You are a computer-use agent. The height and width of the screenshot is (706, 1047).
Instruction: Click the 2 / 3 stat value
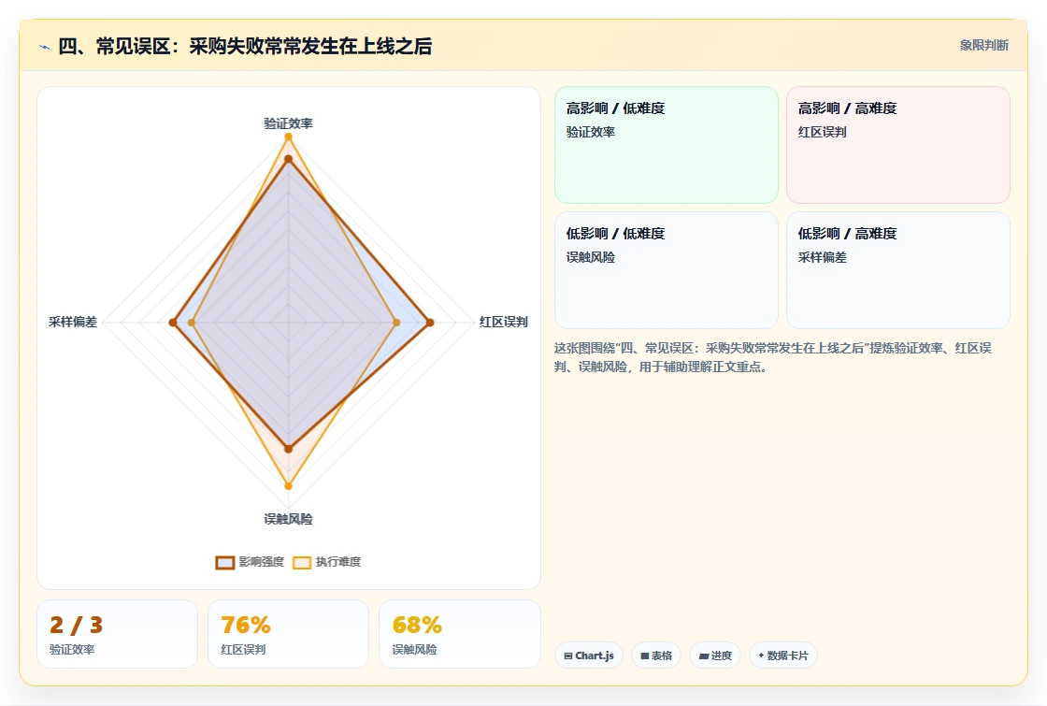(x=76, y=626)
